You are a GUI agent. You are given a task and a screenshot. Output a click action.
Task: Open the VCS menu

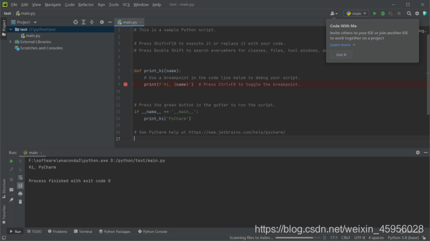(x=126, y=5)
